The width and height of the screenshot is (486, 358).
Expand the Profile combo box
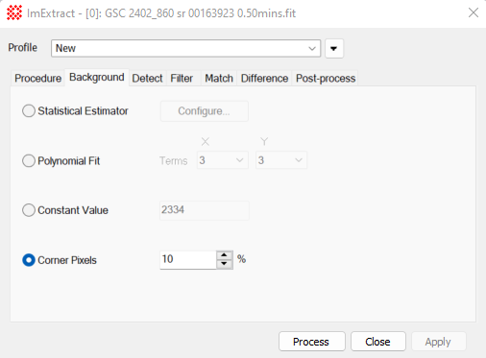tap(185, 48)
